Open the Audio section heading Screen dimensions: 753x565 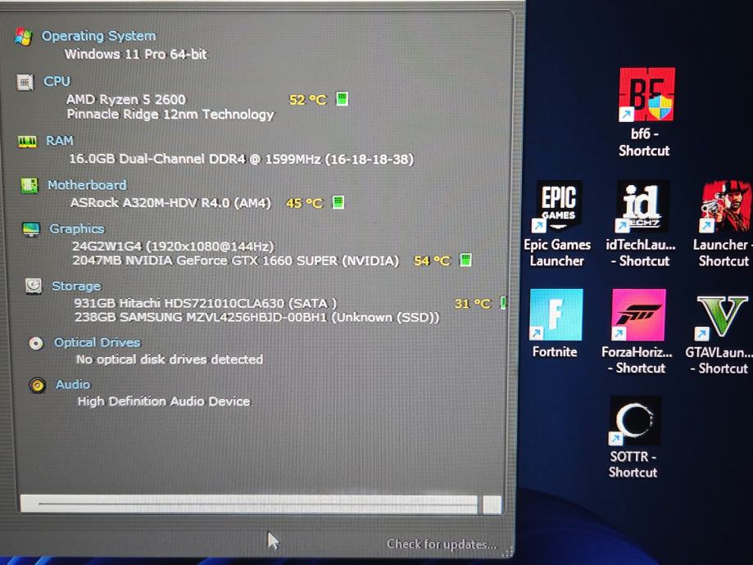tap(73, 385)
